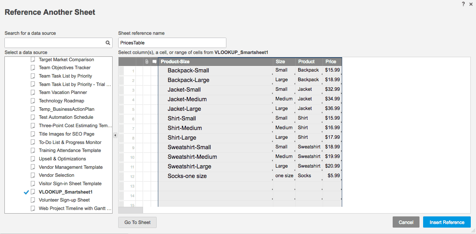Click sheet icon beside Vendor Selection
Viewport: 476px width, 234px height.
point(33,175)
